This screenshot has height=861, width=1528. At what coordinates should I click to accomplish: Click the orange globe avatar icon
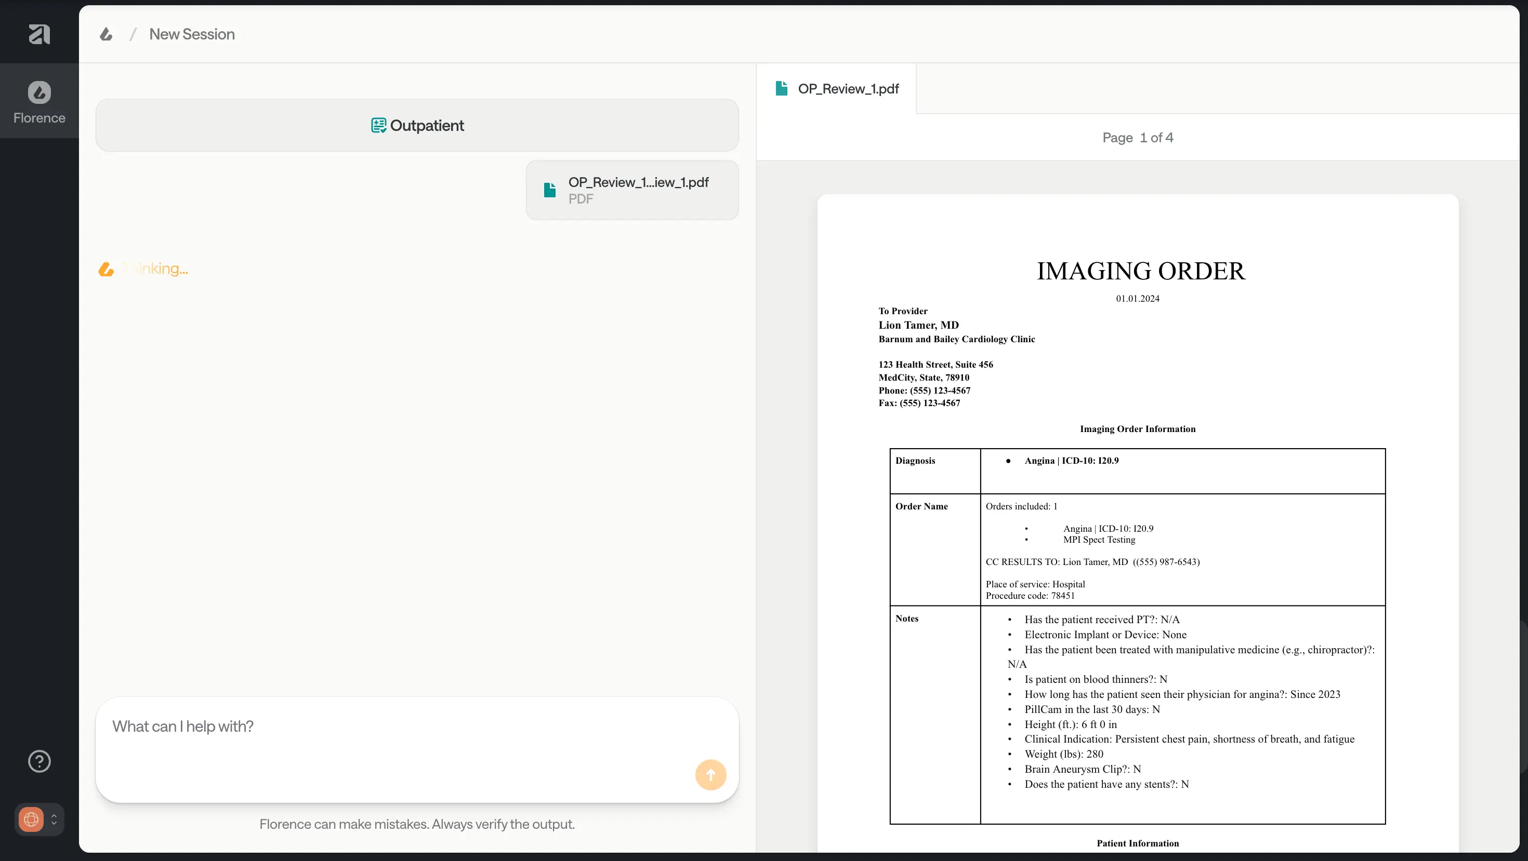click(x=31, y=819)
